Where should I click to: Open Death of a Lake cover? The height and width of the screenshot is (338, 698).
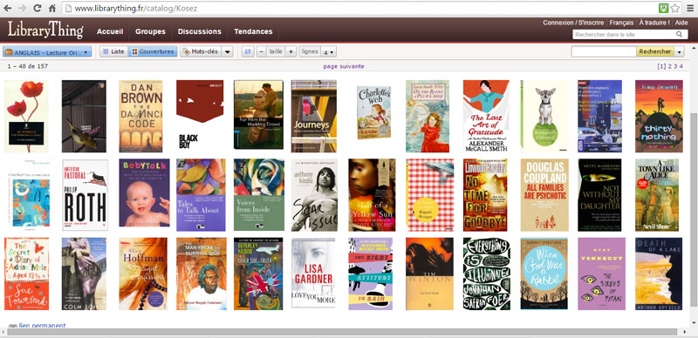pyautogui.click(x=659, y=274)
